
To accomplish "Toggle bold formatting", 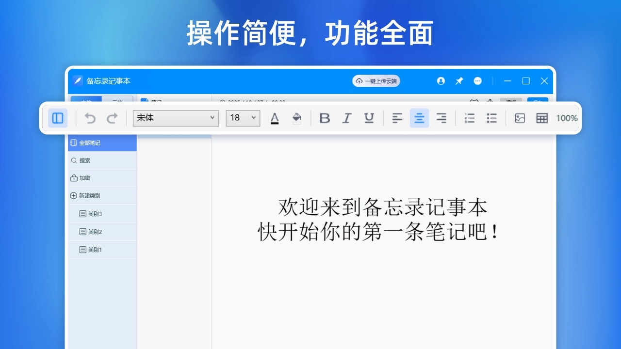I will pos(325,118).
